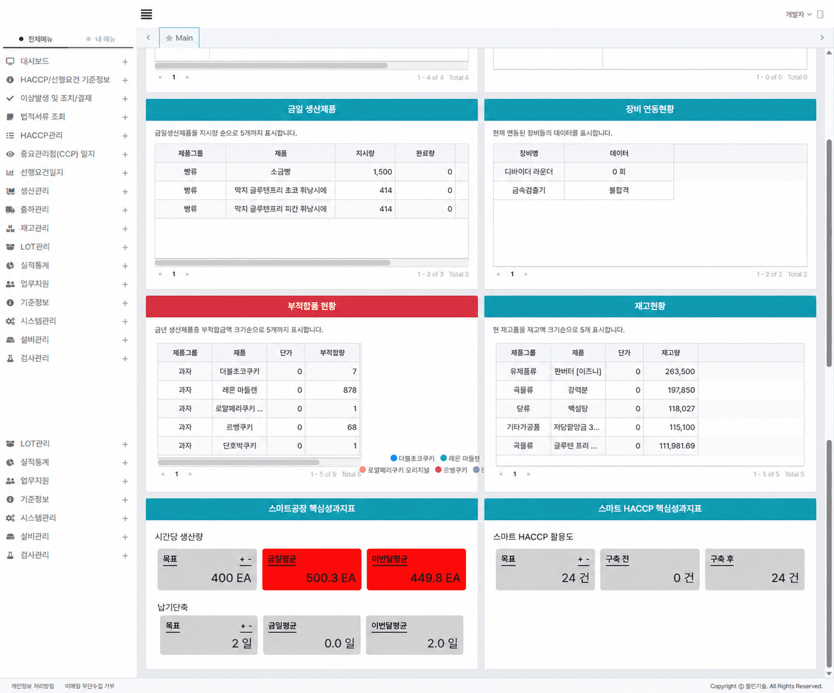Viewport: 834px width, 693px height.
Task: Click the factory icon beside 생산관리
Action: (x=10, y=191)
